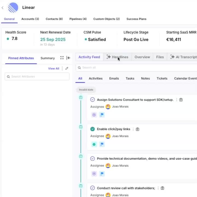Open the Success Plans tab
197x197 pixels.
click(136, 19)
